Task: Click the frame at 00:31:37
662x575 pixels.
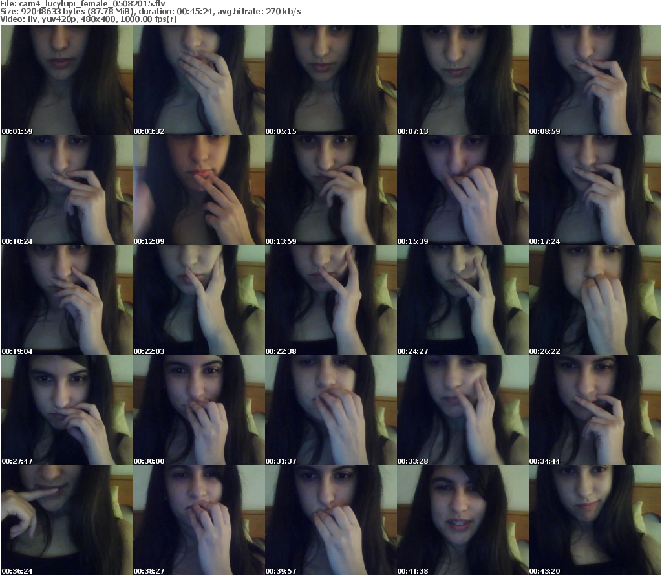Action: (x=331, y=410)
